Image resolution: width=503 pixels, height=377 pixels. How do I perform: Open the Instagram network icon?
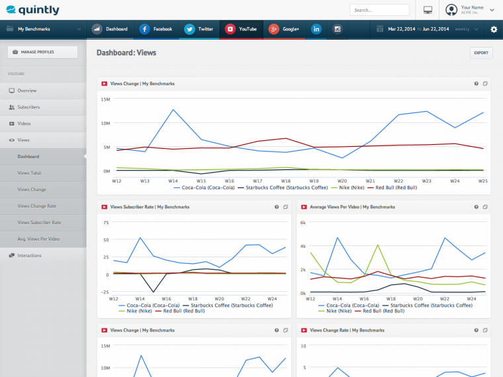[x=337, y=29]
